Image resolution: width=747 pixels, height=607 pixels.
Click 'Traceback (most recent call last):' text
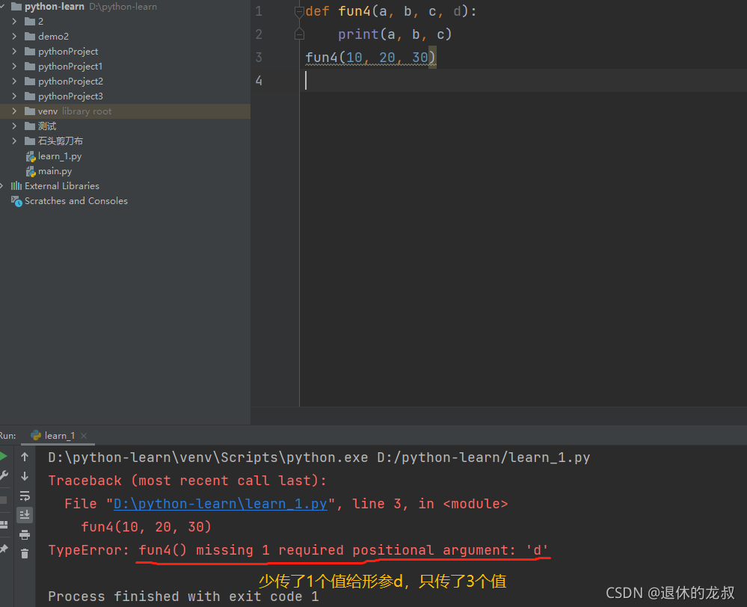point(187,480)
